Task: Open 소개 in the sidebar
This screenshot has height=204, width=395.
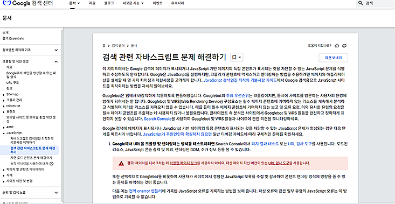Action: click(5, 32)
